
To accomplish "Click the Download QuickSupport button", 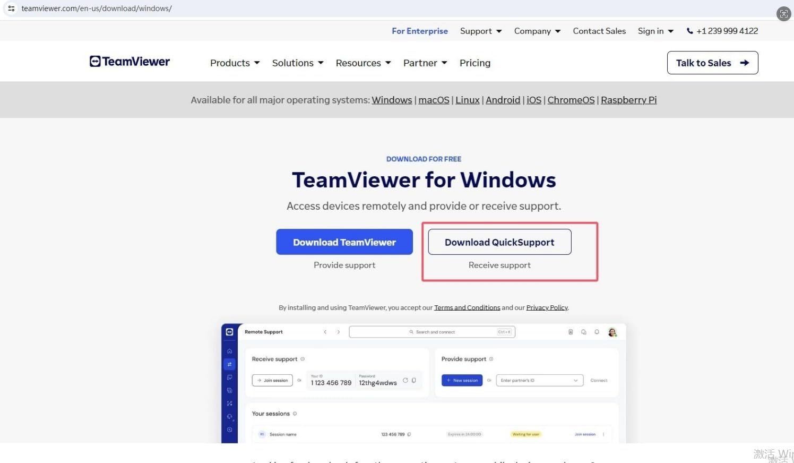I will pos(499,242).
